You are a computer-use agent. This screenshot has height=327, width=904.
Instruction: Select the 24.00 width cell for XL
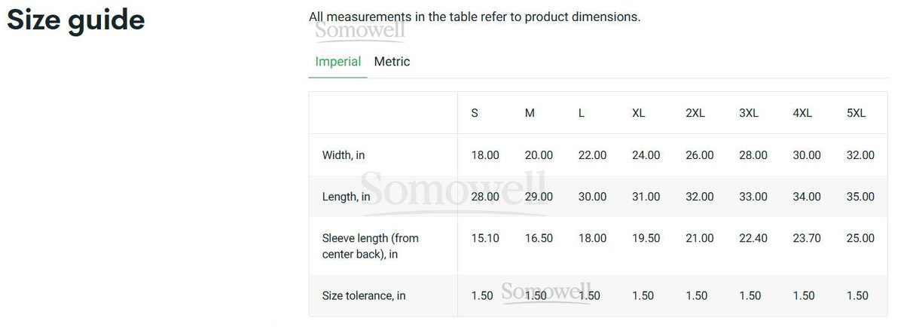646,155
